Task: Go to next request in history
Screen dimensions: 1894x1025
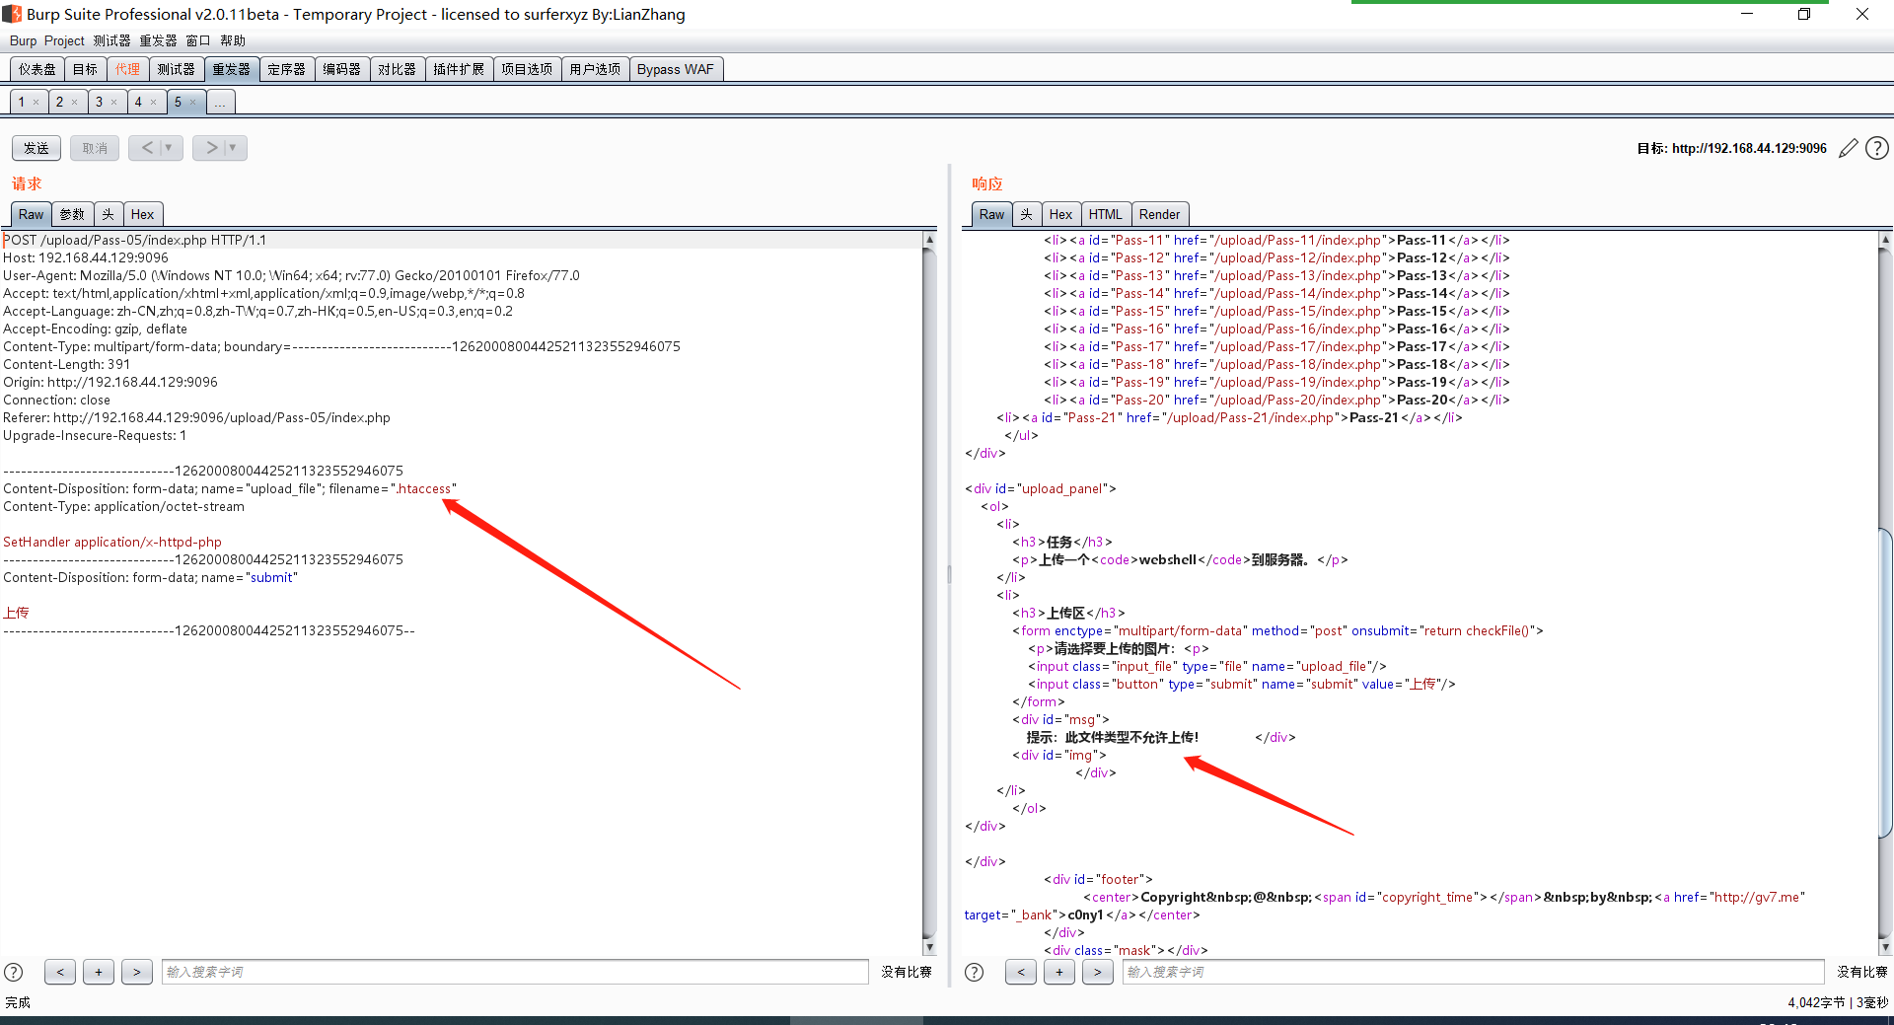Action: (211, 148)
